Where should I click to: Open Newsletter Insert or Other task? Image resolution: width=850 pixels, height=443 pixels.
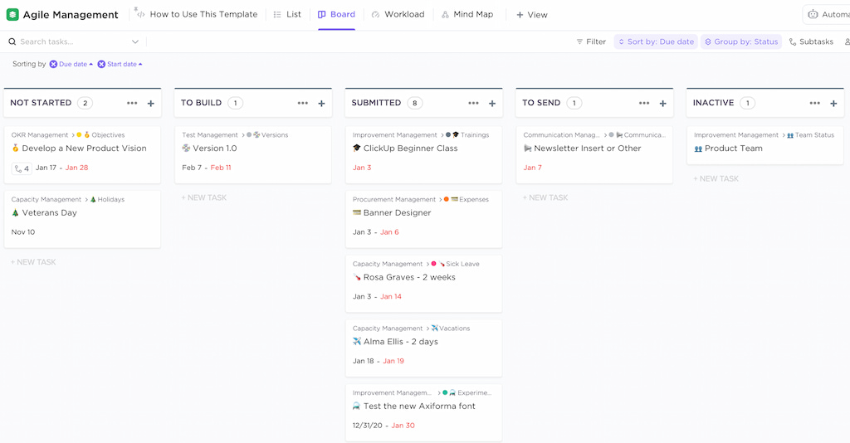click(x=587, y=148)
